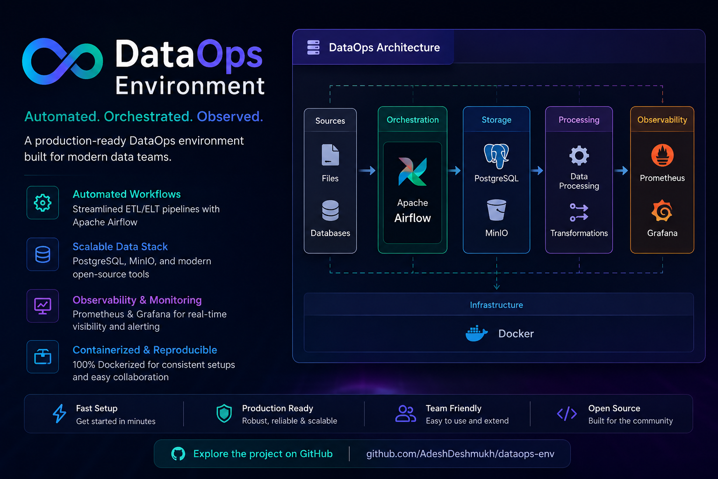
Task: Click the Fast Setup lightning icon
Action: (59, 414)
